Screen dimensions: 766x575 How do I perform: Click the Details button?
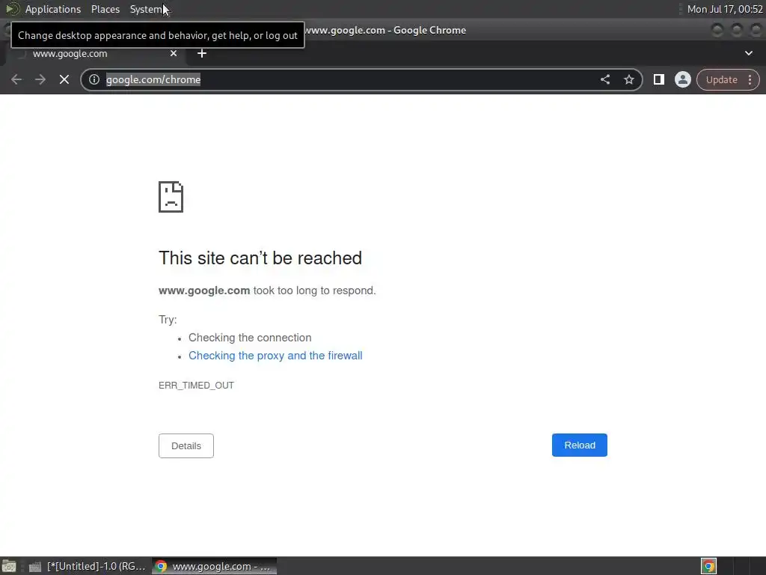[x=186, y=445]
